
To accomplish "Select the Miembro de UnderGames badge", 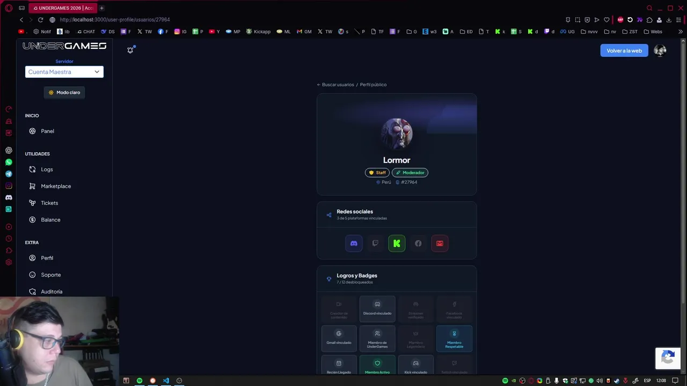I will [377, 338].
